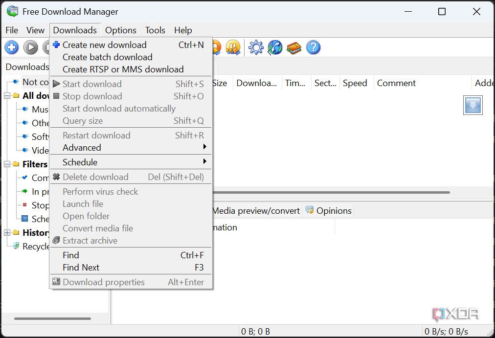Image resolution: width=495 pixels, height=338 pixels.
Task: Expand the History tree node
Action: 7,233
